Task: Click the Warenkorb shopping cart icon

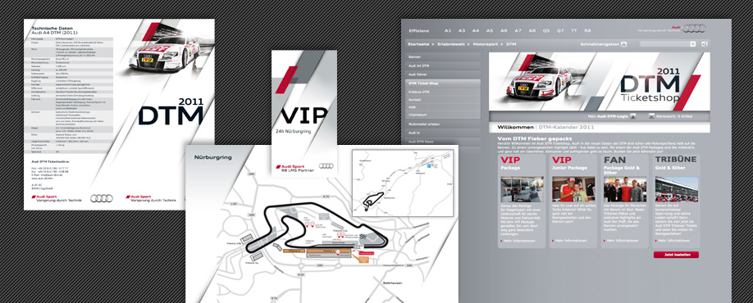Action: pyautogui.click(x=651, y=116)
